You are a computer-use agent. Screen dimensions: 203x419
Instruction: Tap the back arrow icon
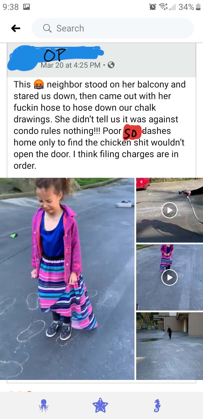click(16, 28)
